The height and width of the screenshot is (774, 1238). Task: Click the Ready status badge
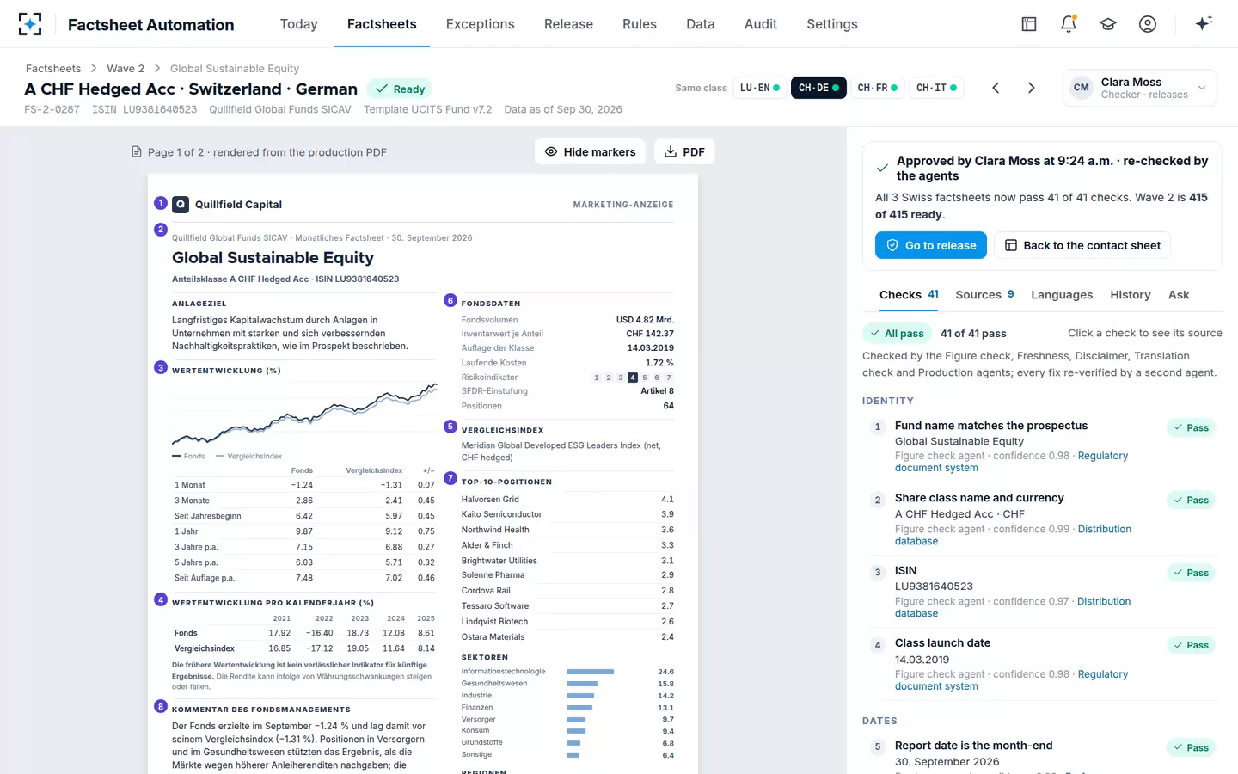coord(400,89)
